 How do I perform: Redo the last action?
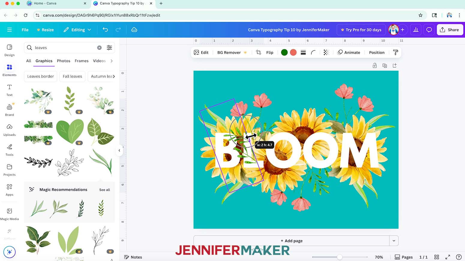118,29
